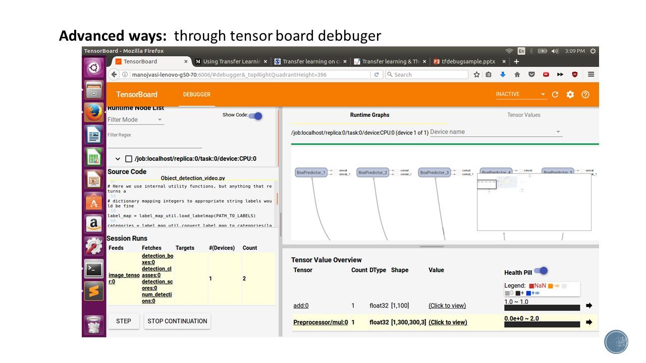
Task: Open the num_detections:0 fetch link
Action: coord(157,297)
